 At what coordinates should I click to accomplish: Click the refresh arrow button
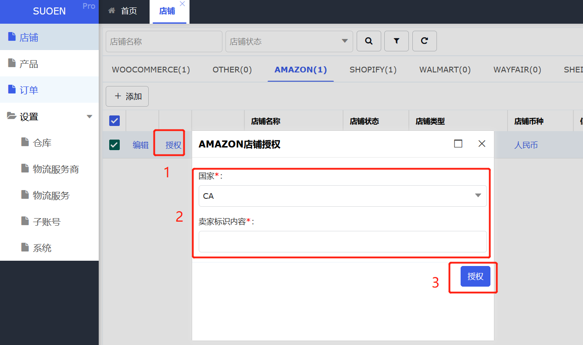(425, 41)
